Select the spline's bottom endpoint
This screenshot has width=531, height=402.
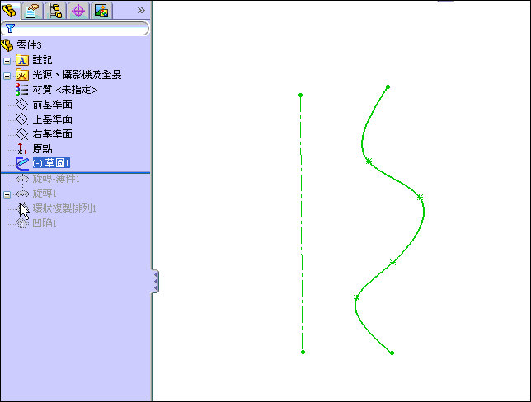(x=392, y=353)
